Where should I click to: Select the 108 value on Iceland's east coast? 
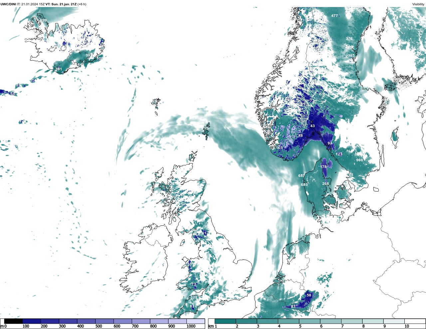point(100,58)
